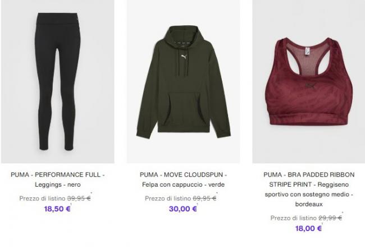Click the crossed-out 39,95 € list price
The width and height of the screenshot is (365, 249).
79,199
